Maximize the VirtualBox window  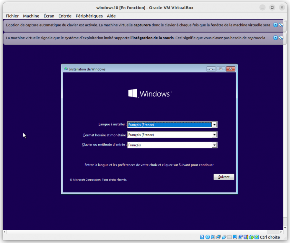[x=272, y=8]
